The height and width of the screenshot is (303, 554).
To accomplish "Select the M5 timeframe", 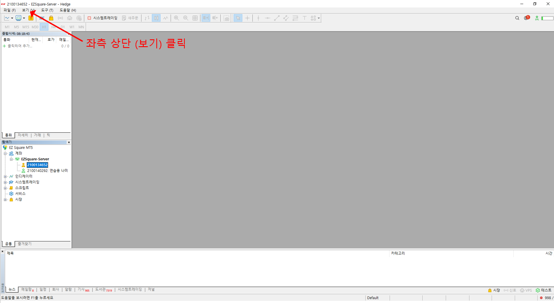I will coord(16,27).
